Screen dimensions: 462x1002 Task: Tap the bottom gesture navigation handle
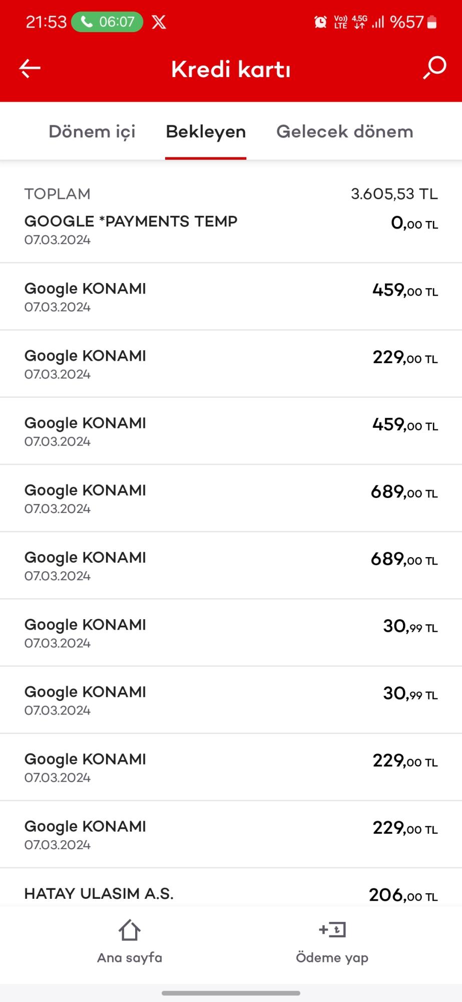click(x=231, y=993)
